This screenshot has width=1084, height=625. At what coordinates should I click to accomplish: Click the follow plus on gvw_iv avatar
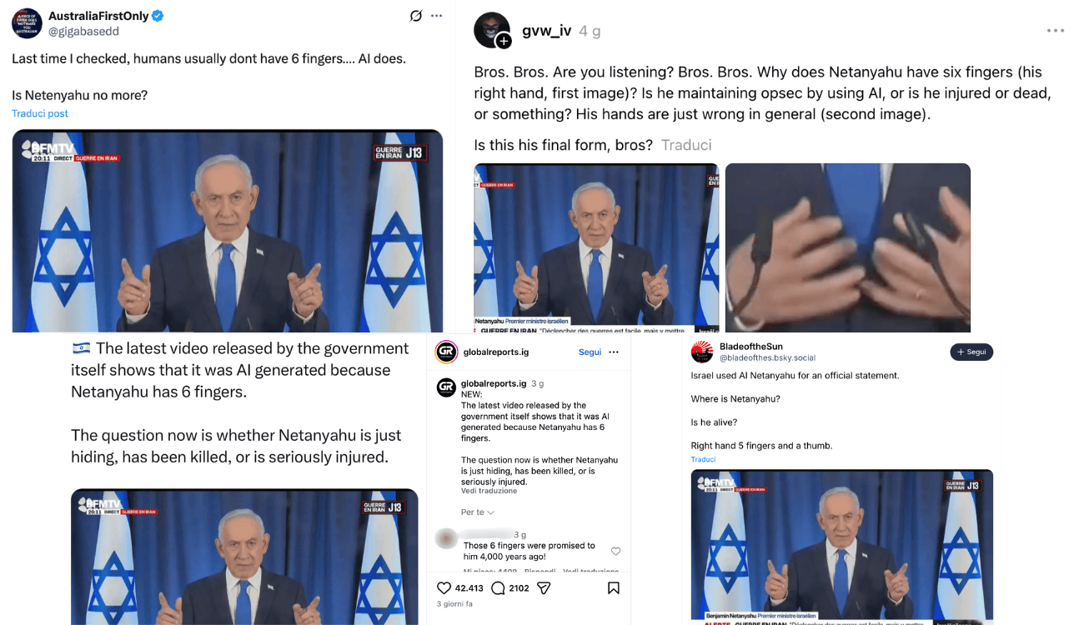pos(504,41)
